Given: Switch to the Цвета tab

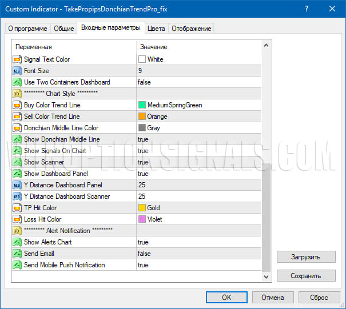Looking at the screenshot, I should [x=156, y=29].
